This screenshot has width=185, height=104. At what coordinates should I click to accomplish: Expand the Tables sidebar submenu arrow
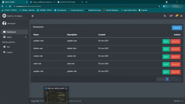pos(26,37)
